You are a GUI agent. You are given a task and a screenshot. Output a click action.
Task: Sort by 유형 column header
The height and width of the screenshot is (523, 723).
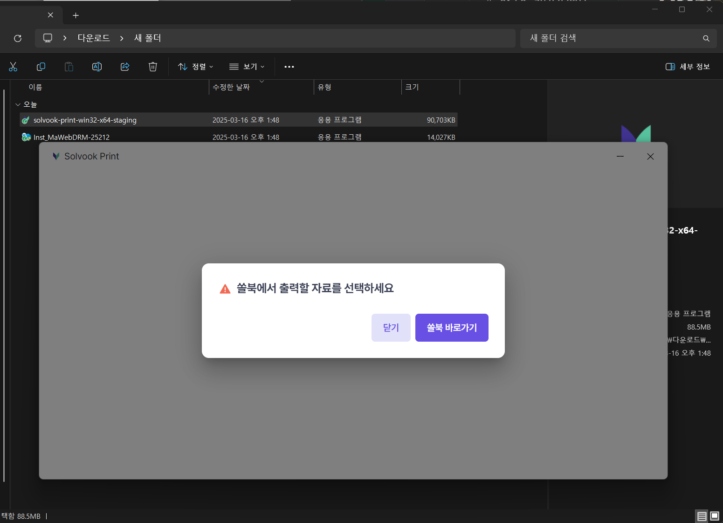324,87
